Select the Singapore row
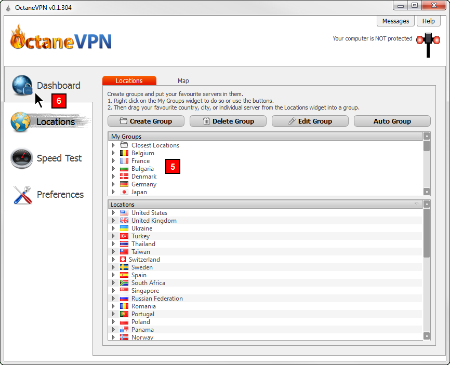Image resolution: width=450 pixels, height=365 pixels. tap(265, 290)
